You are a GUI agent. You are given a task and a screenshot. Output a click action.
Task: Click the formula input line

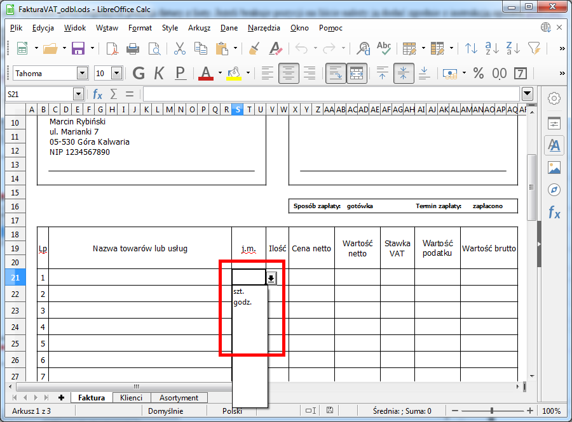[330, 94]
